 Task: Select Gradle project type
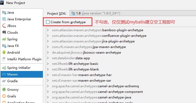(x=22, y=81)
